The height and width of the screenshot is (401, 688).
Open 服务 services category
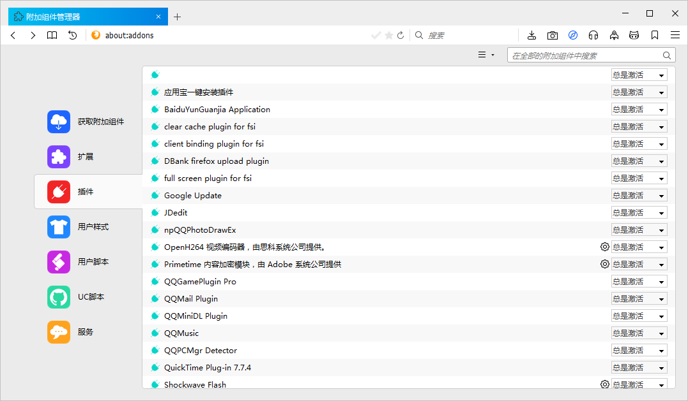pos(88,332)
